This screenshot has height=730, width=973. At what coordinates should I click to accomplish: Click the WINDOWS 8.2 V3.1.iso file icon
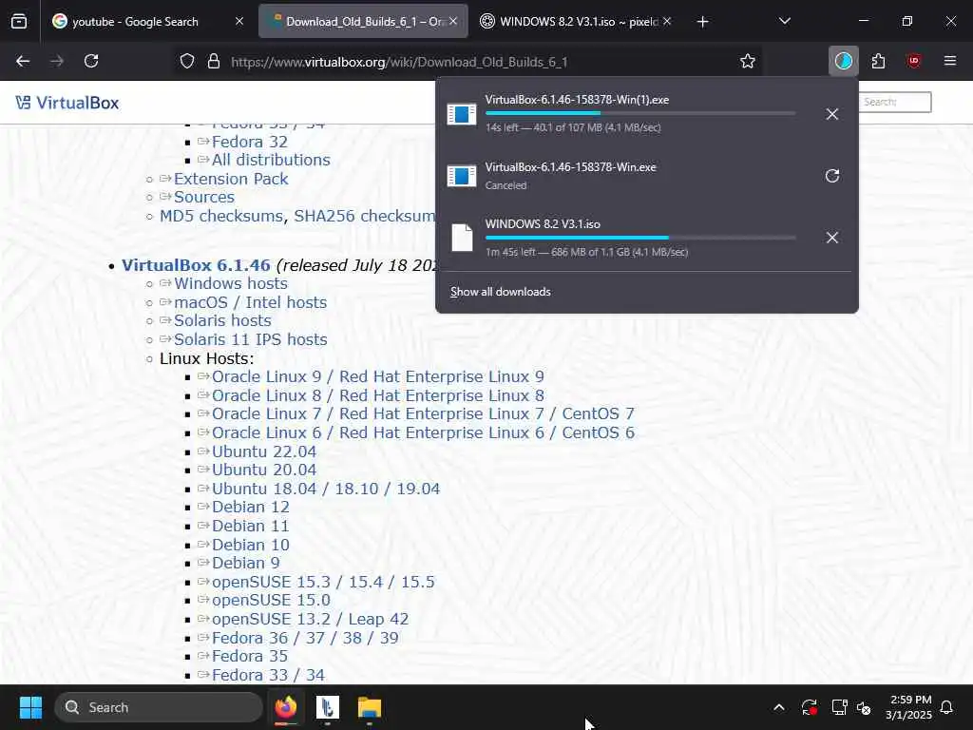pyautogui.click(x=462, y=237)
